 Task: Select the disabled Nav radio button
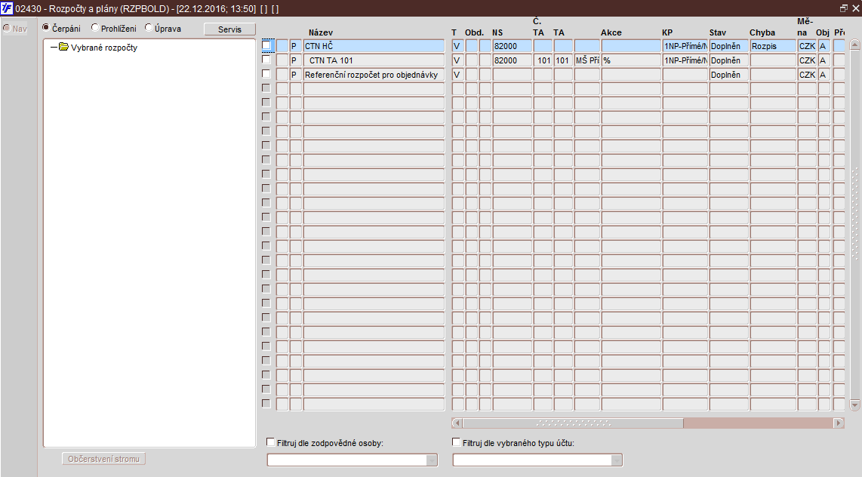(x=7, y=28)
